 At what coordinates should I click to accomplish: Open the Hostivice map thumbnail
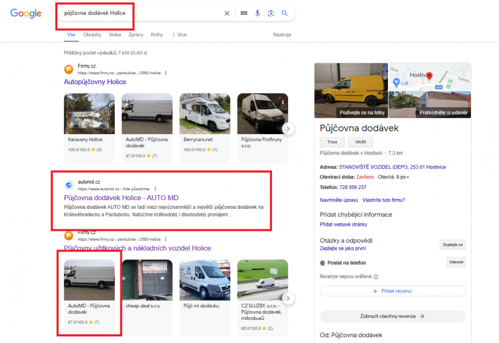[430, 77]
